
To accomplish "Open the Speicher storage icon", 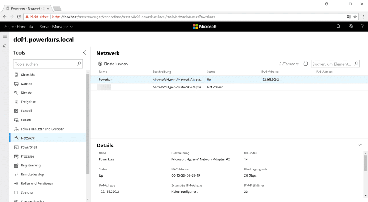I will (x=16, y=193).
